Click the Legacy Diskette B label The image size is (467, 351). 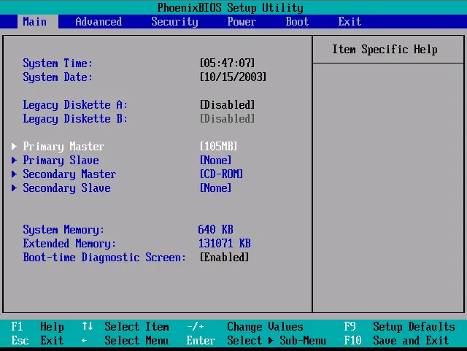[x=75, y=119]
